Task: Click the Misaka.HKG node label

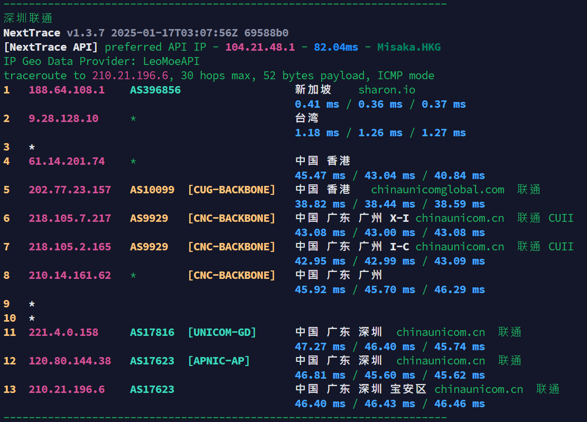Action: (409, 47)
